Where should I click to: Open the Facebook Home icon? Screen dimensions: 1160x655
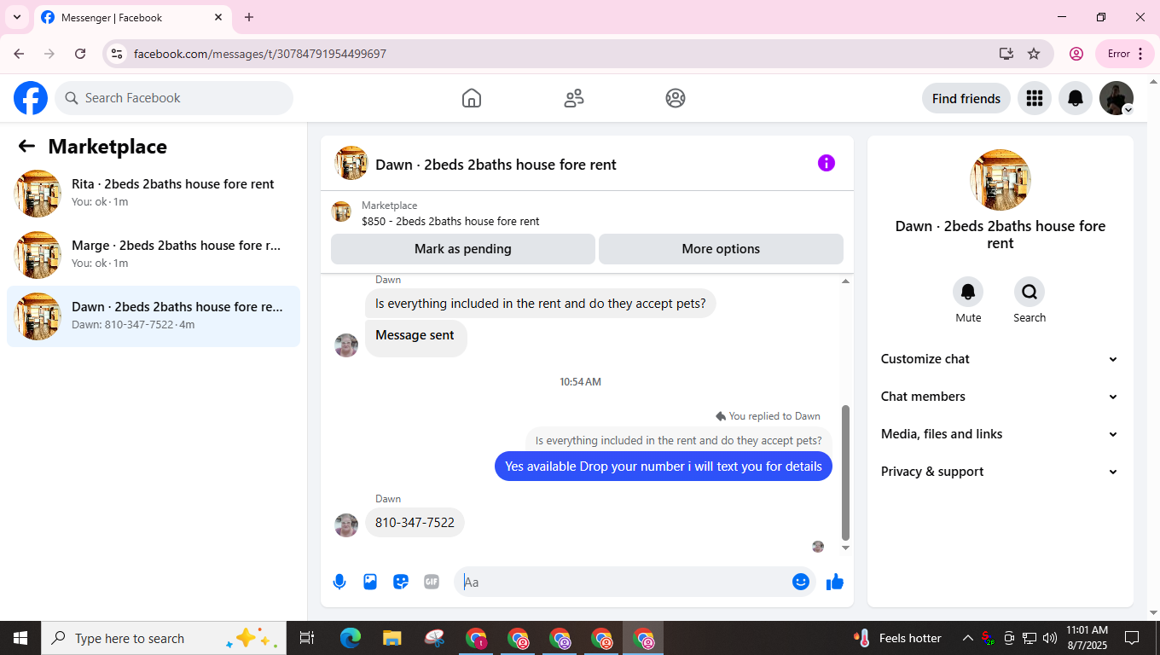pos(472,98)
